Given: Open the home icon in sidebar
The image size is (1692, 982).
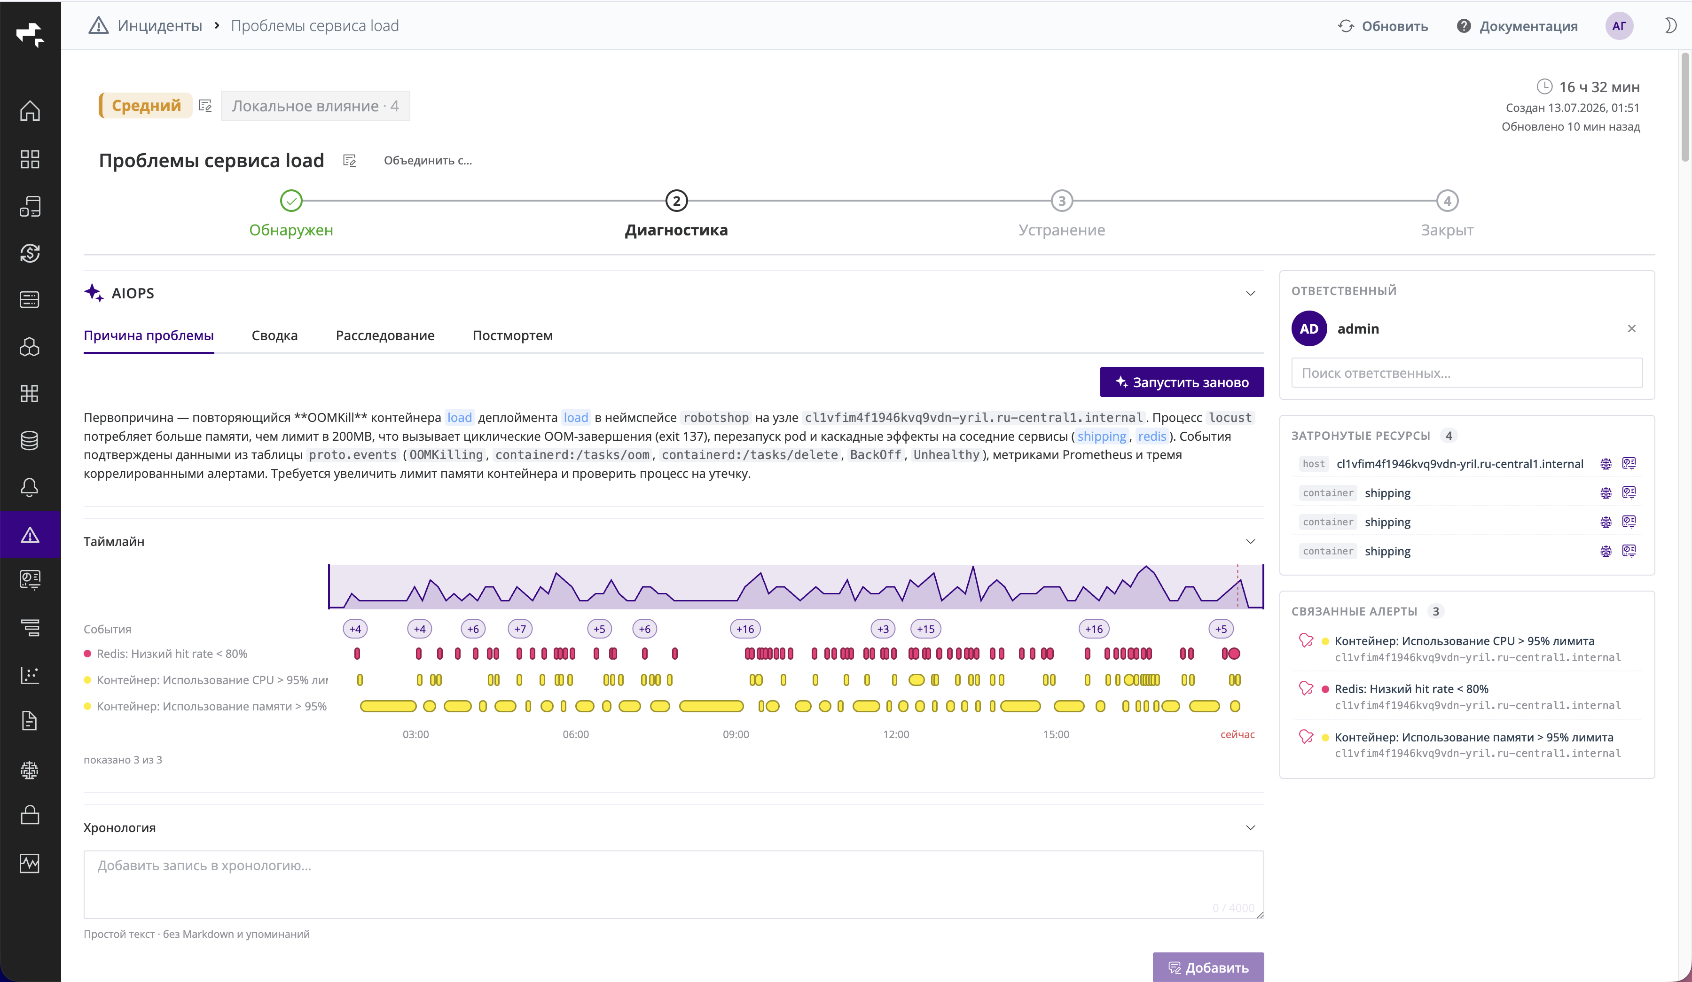Looking at the screenshot, I should click(30, 111).
